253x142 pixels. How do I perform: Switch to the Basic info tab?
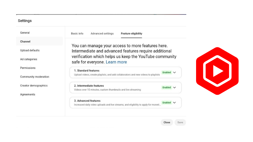77,33
